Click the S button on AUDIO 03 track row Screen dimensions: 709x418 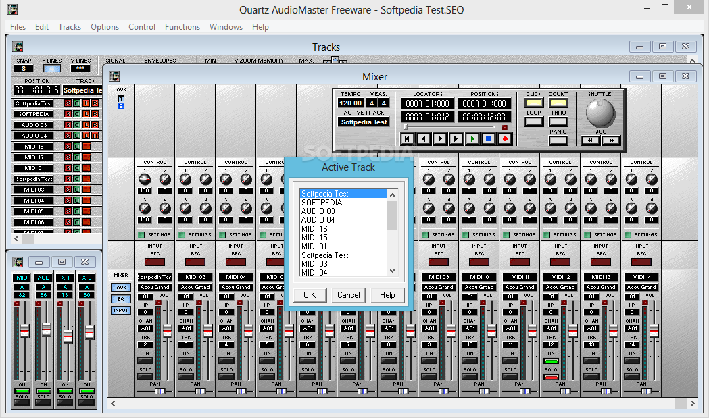click(68, 125)
